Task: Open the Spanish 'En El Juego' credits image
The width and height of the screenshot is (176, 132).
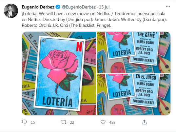Action: [134, 95]
